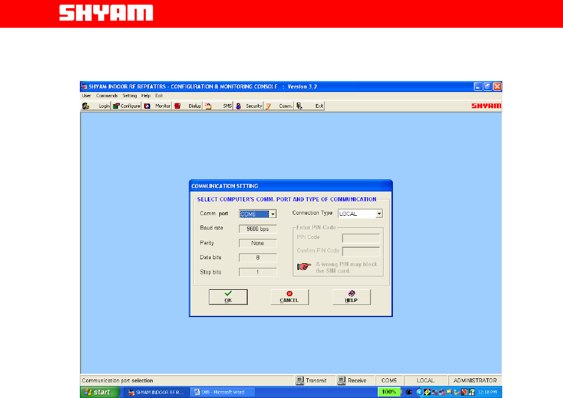Expand hidden tray icons arrow
Screen dimensions: 563x398
(419, 392)
